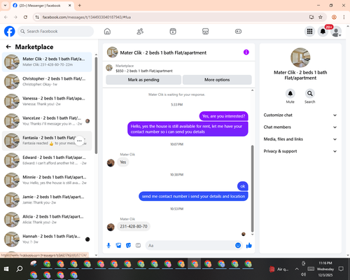Screen dimensions: 350x280
Task: Send a thumbs up like
Action: pyautogui.click(x=249, y=246)
